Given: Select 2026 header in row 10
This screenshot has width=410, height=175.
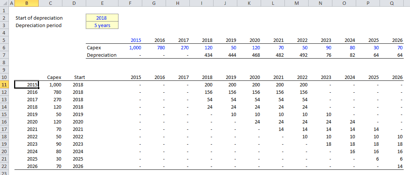Looking at the screenshot, I should (397, 77).
